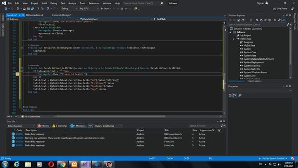Click the Open File folder icon
Image resolution: width=298 pixels, height=168 pixels.
(24, 9)
